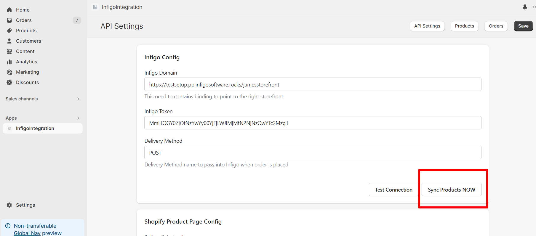Select InfigoIntegration app in sidebar
This screenshot has height=236, width=536.
tap(43, 128)
